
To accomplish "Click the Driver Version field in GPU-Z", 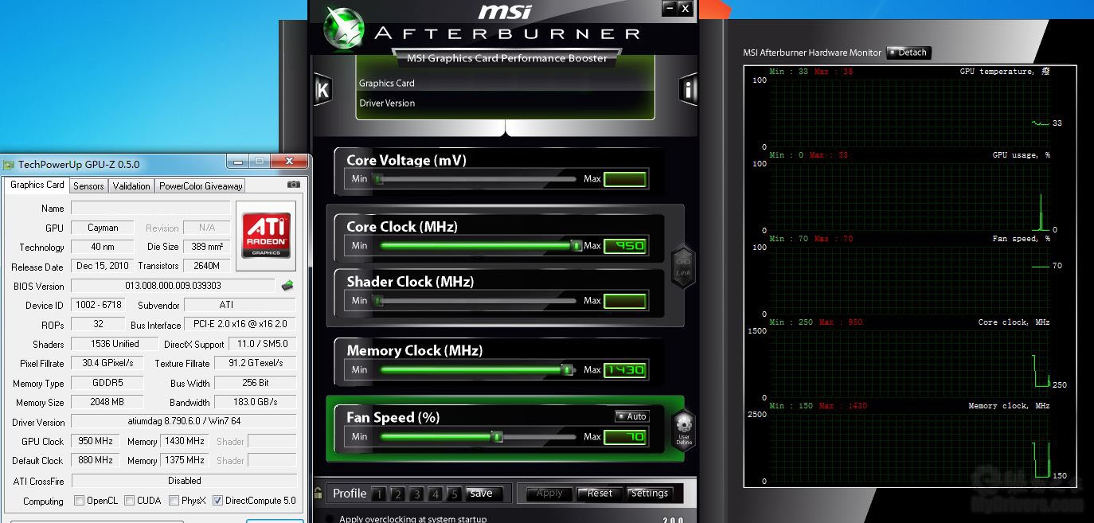I will point(183,422).
